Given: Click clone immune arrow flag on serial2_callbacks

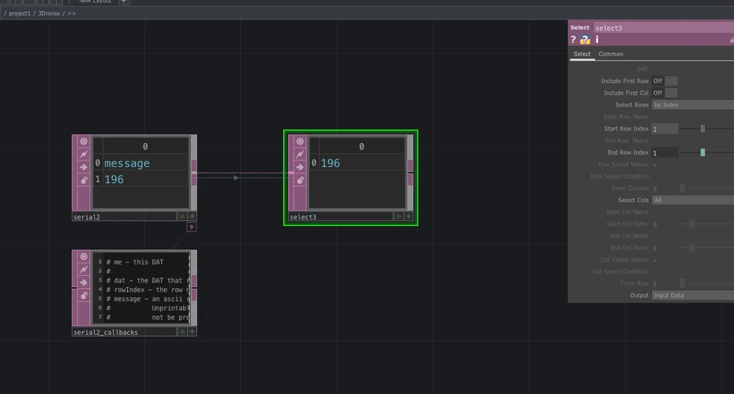Looking at the screenshot, I should coord(84,283).
